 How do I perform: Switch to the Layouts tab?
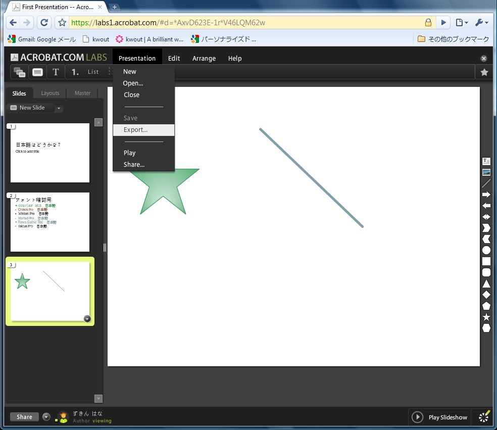click(50, 93)
